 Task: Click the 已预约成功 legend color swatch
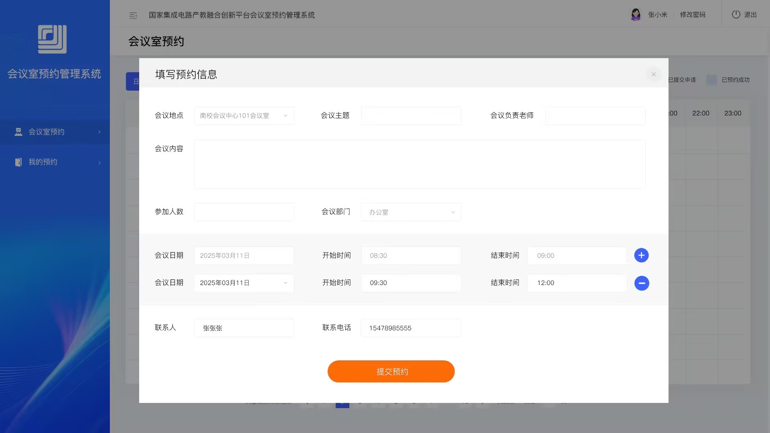pyautogui.click(x=711, y=80)
